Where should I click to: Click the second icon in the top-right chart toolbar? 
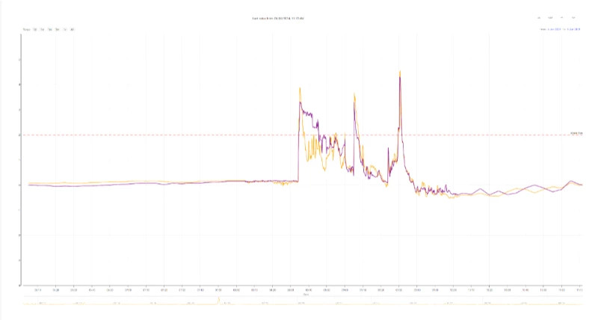[x=550, y=17]
